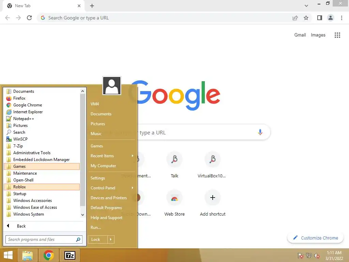349x262 pixels.
Task: Open 7-Zip from the taskbar
Action: click(x=70, y=255)
